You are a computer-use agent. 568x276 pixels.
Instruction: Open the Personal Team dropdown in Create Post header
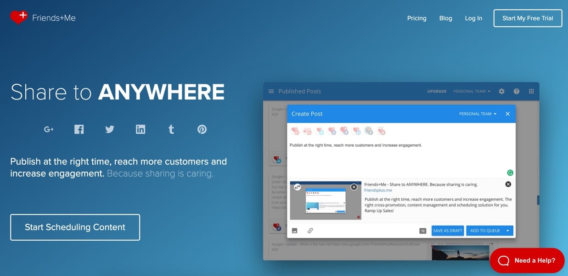478,114
